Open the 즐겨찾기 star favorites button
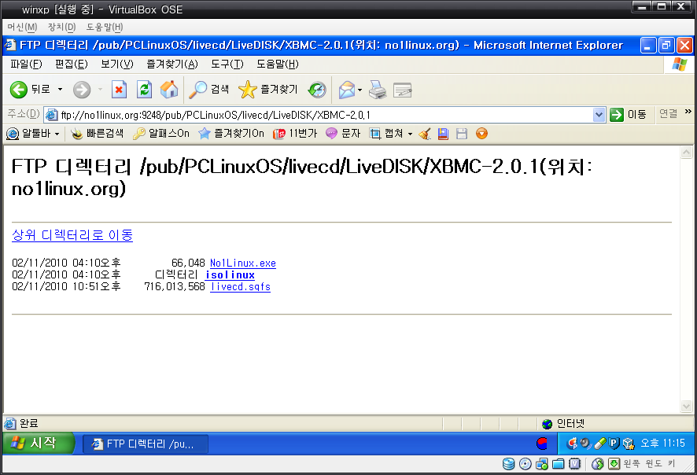697x475 pixels. point(267,90)
